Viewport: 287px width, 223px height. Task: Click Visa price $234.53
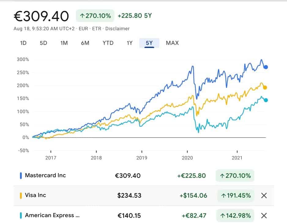tap(129, 196)
